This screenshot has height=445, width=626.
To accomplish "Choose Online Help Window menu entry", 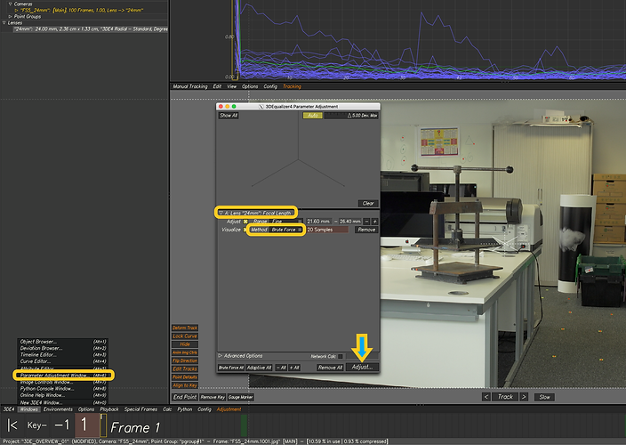I will tap(62, 395).
